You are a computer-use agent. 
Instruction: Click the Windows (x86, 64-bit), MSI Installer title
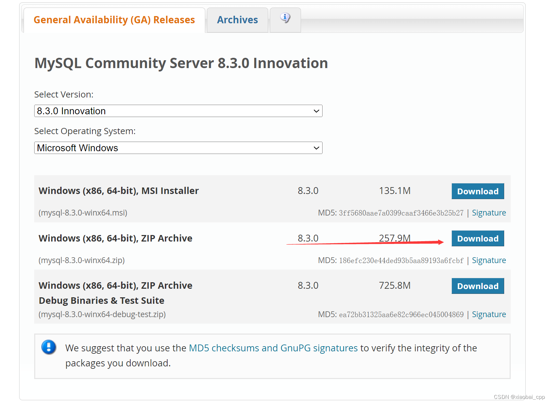click(x=119, y=191)
